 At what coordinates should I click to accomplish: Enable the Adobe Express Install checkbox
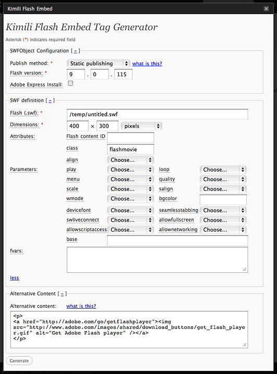tap(70, 83)
